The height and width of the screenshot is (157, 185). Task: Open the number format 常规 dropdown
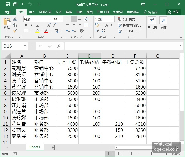[113, 19]
